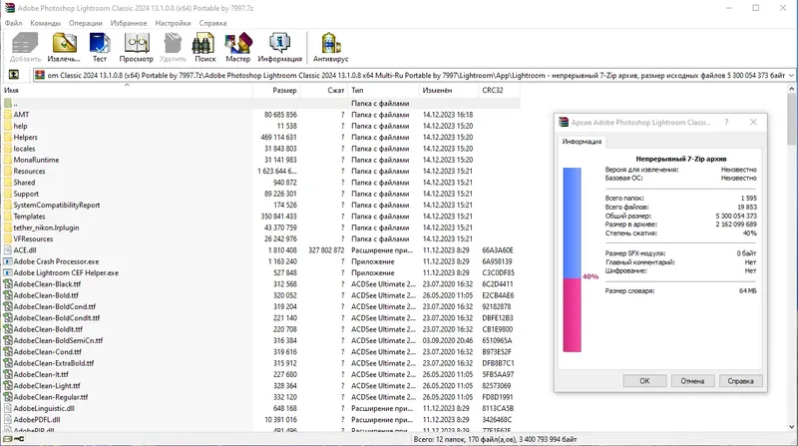
Task: Sort by the Имя column header
Action: [128, 90]
